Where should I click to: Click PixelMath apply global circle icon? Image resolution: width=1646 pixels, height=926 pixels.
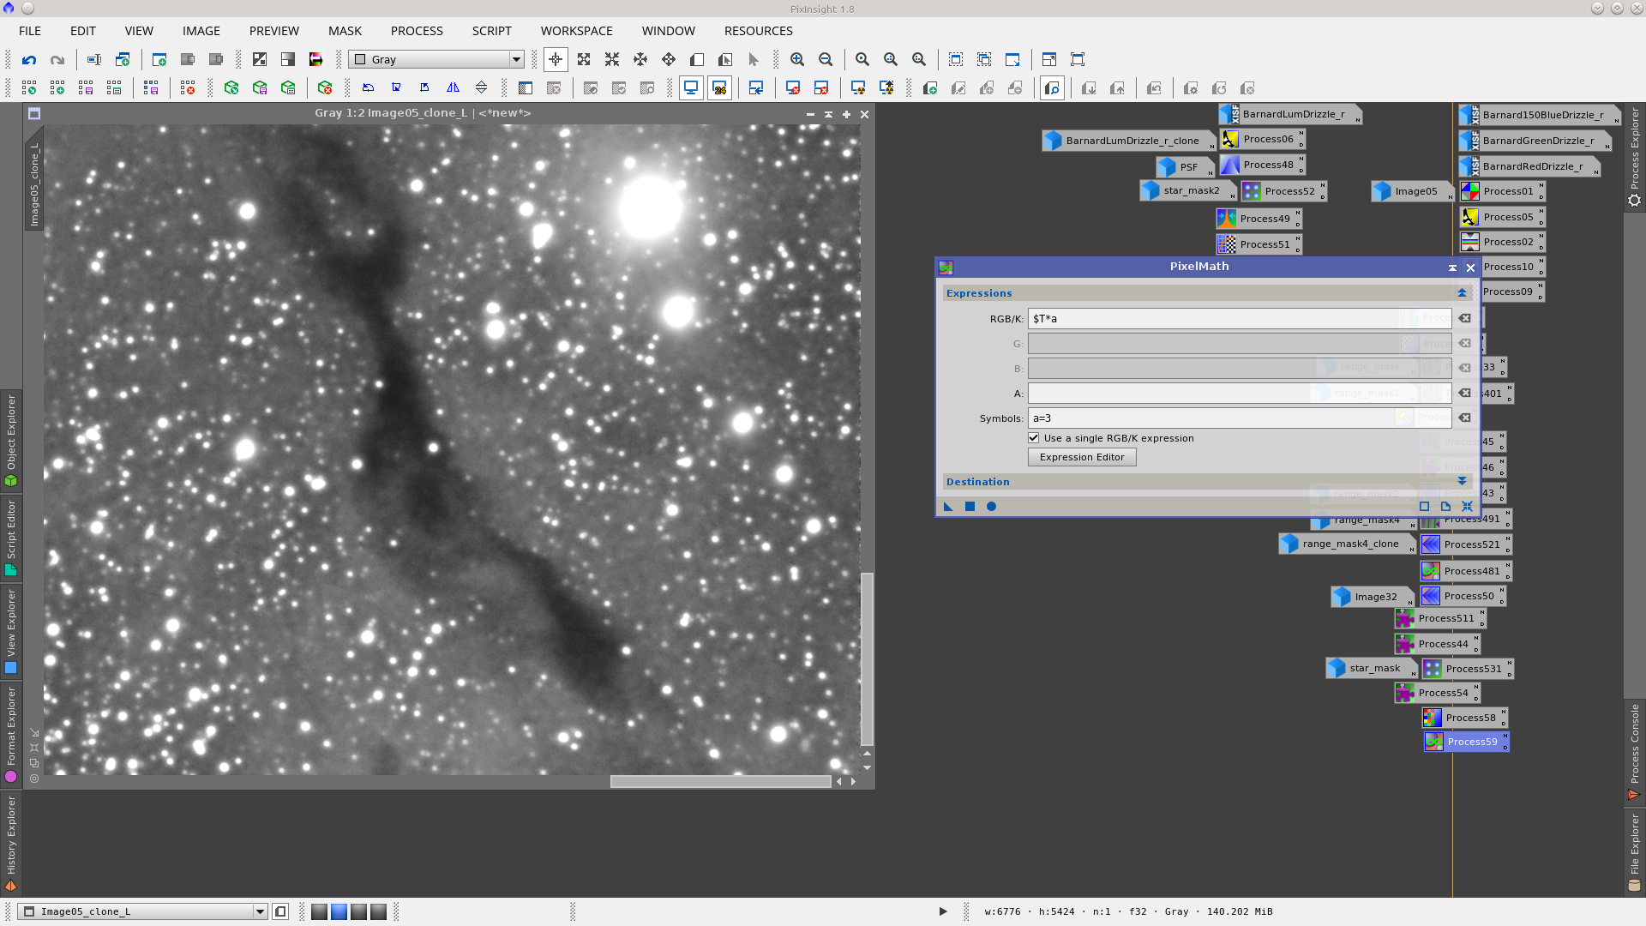(x=991, y=507)
